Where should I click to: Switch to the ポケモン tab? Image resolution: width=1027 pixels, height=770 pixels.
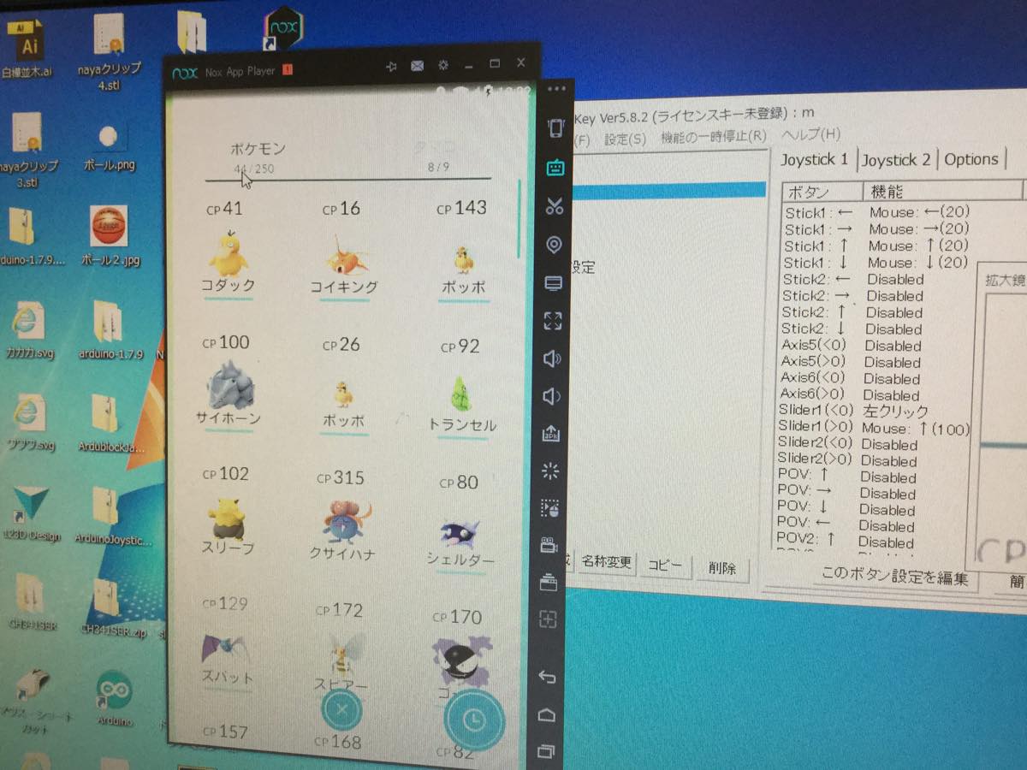click(x=256, y=156)
